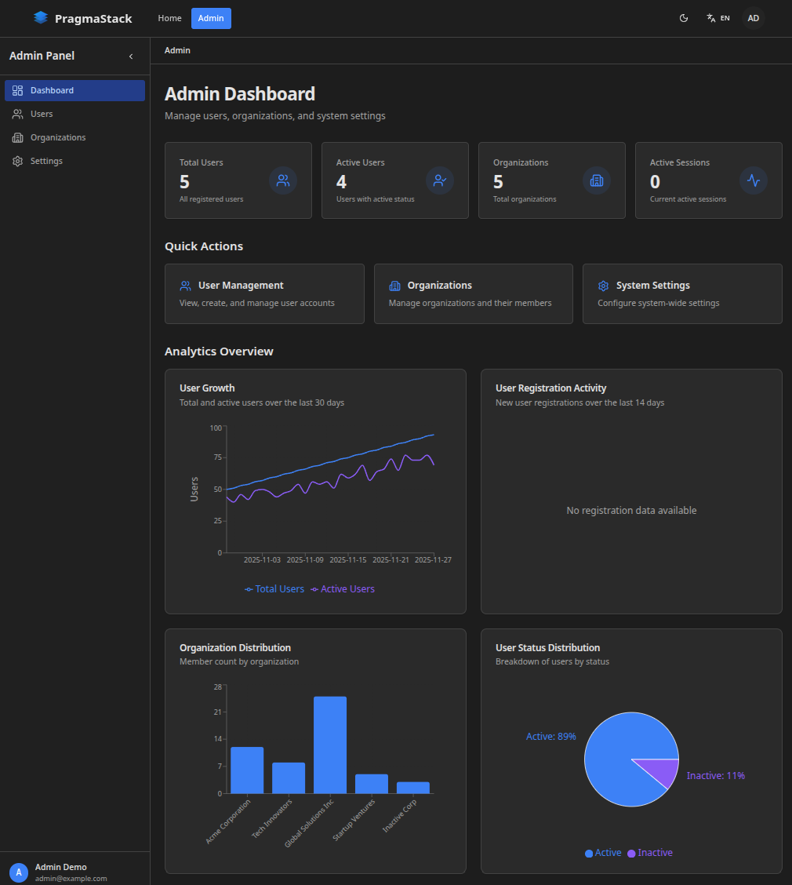Viewport: 792px width, 885px height.
Task: Select the Admin tab in the navbar
Action: (x=210, y=17)
